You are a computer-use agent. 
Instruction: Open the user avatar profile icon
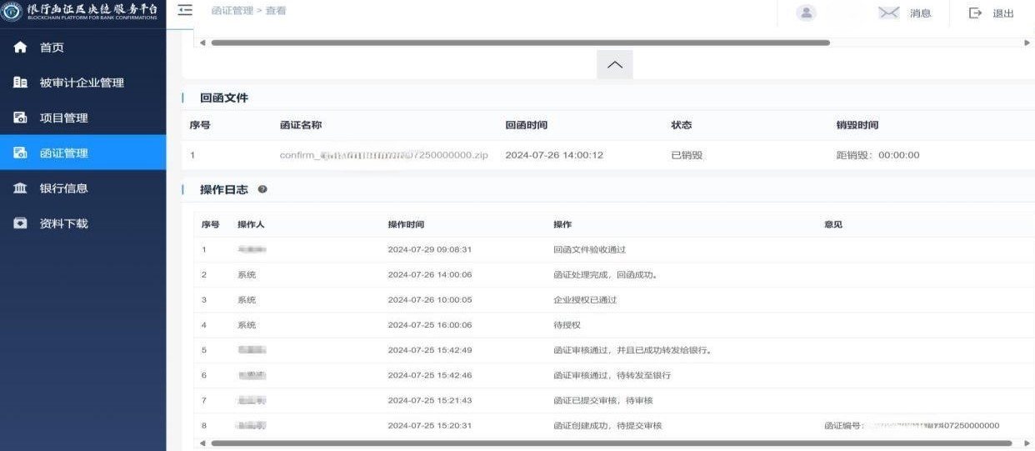pyautogui.click(x=806, y=13)
